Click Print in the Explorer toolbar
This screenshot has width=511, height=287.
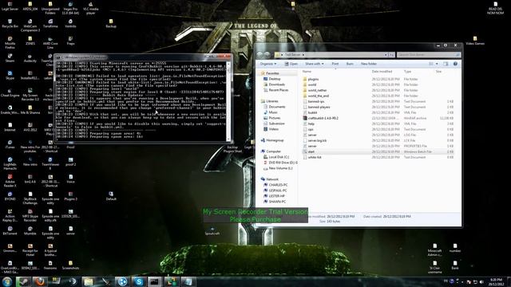tap(335, 64)
